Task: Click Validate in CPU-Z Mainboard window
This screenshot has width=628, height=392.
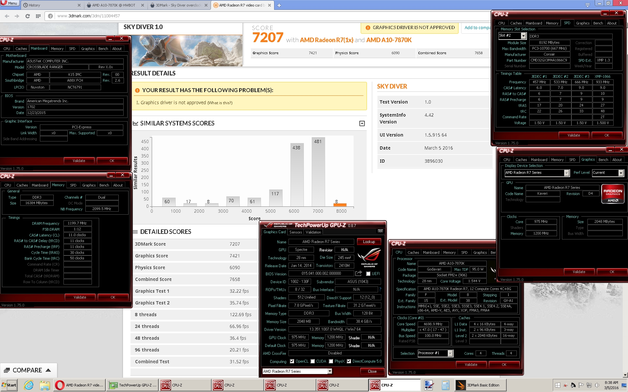Action: (79, 161)
